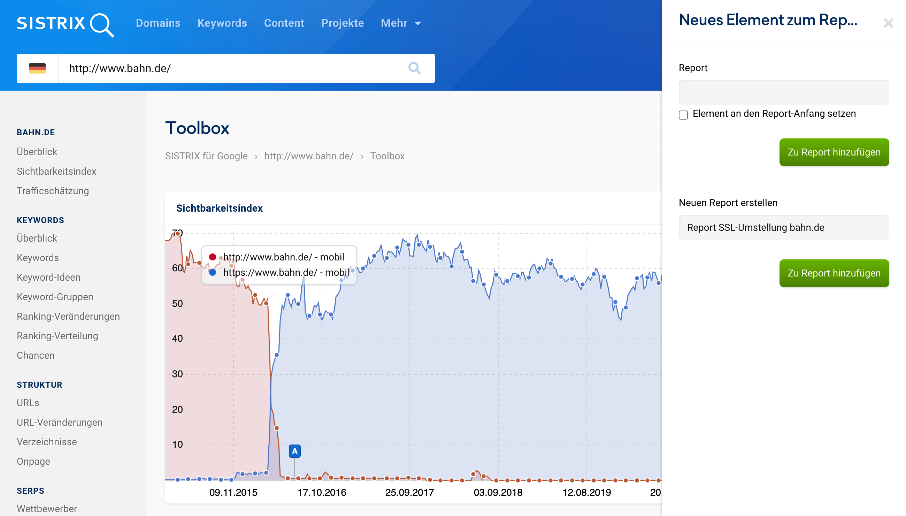The height and width of the screenshot is (516, 906).
Task: Click the upper Zu Report hinzufügen button
Action: 834,152
